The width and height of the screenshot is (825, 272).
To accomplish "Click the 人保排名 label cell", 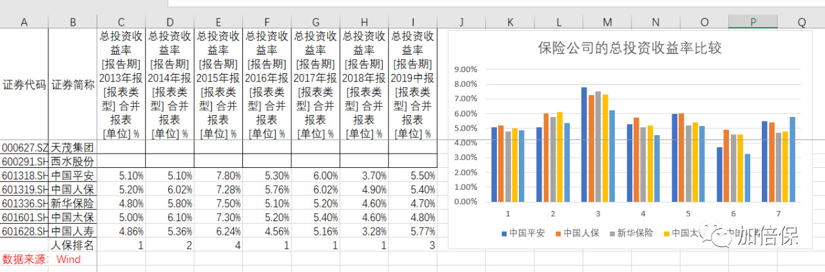I will pos(73,245).
